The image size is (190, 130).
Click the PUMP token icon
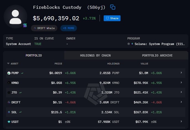point(9,73)
